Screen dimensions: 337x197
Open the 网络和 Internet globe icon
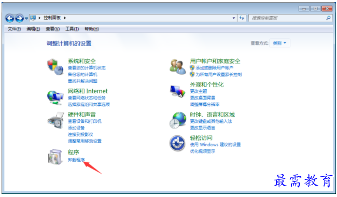55,98
